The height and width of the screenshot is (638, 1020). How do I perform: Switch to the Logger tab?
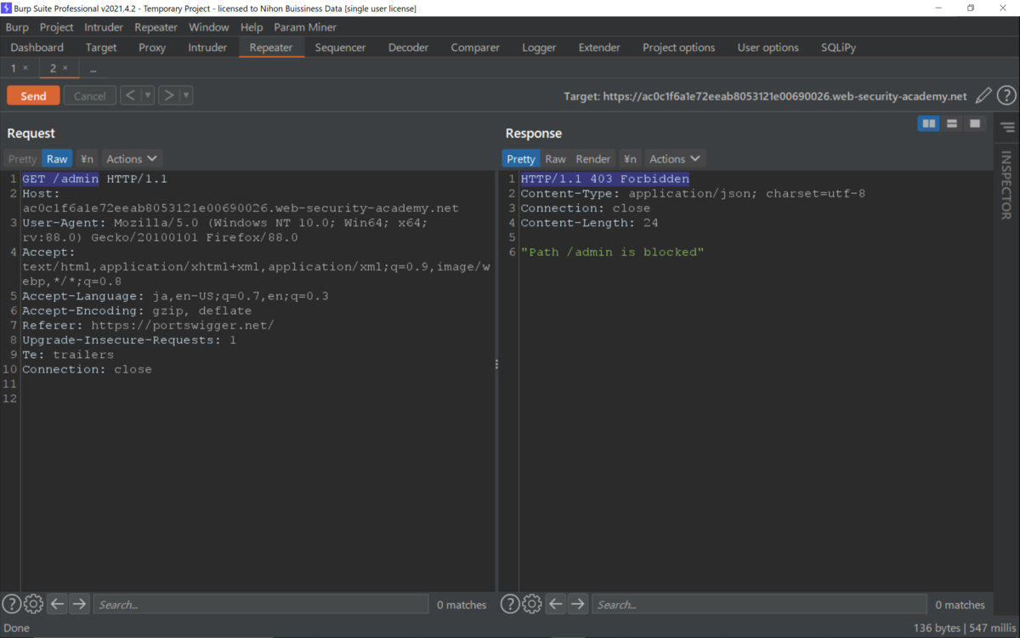[539, 48]
